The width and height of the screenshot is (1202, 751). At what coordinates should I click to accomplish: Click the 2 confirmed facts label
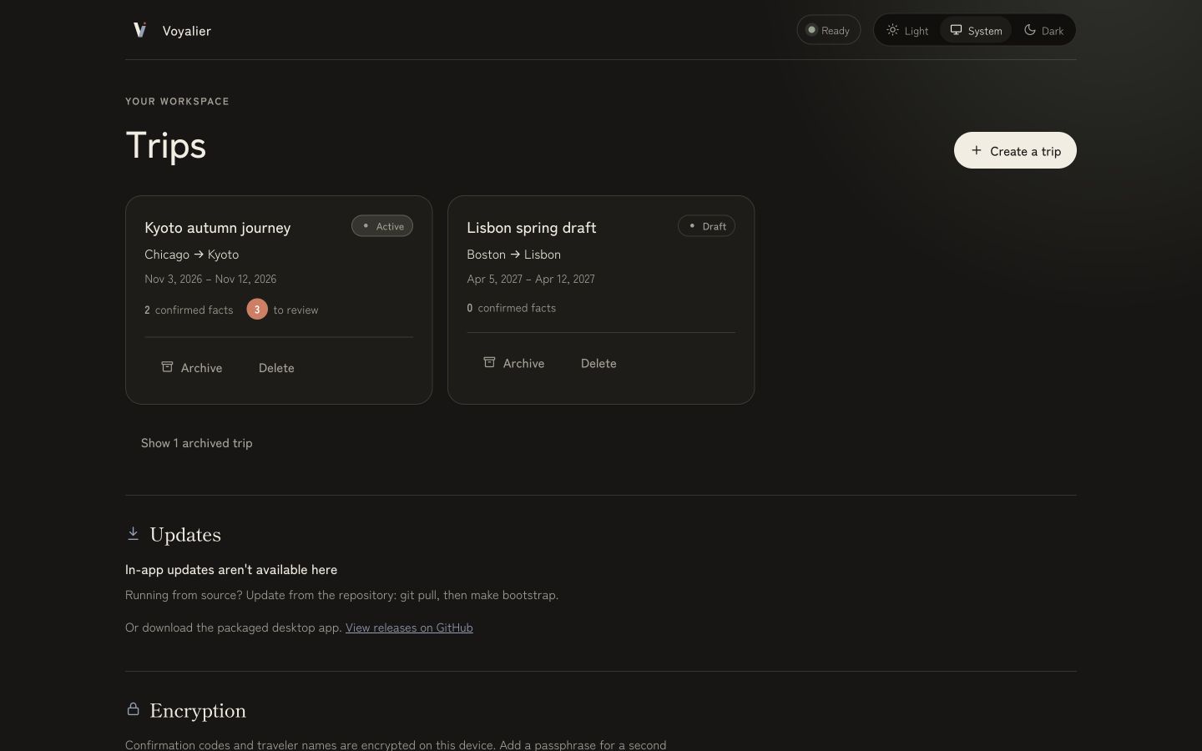click(189, 310)
